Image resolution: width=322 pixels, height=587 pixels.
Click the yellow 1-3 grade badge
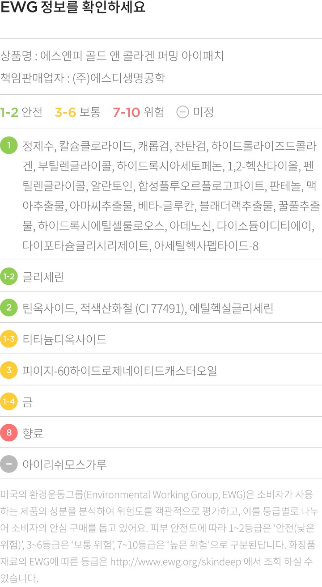[9, 339]
